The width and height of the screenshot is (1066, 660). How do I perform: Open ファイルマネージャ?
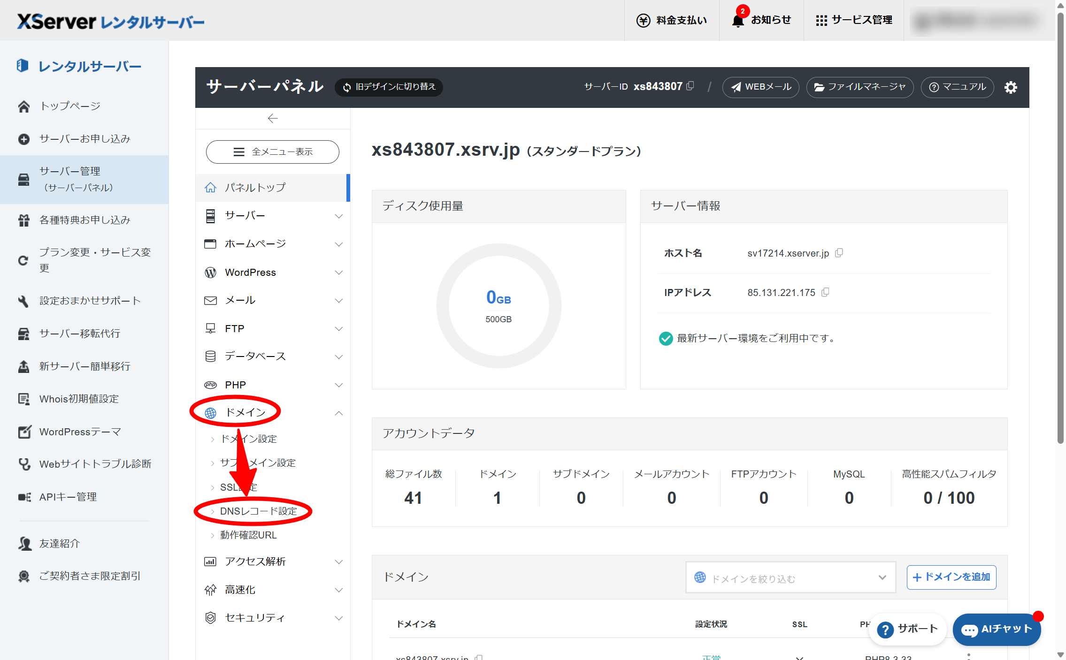pyautogui.click(x=860, y=87)
